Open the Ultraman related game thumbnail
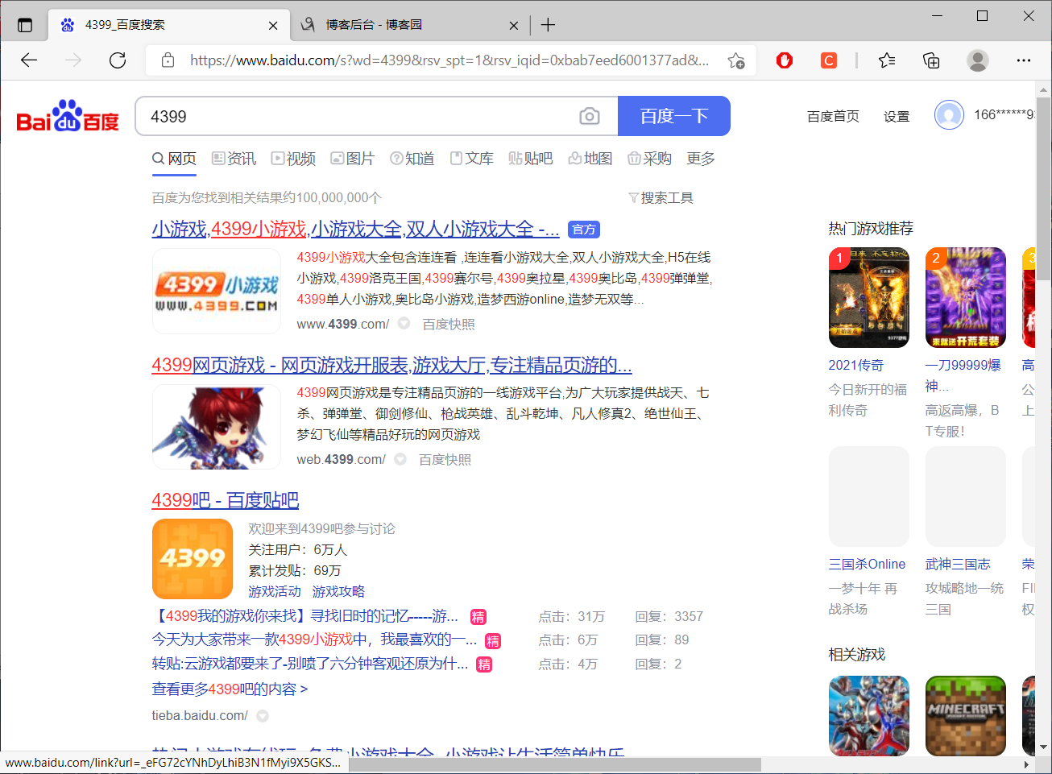Viewport: 1052px width, 774px height. click(x=869, y=715)
